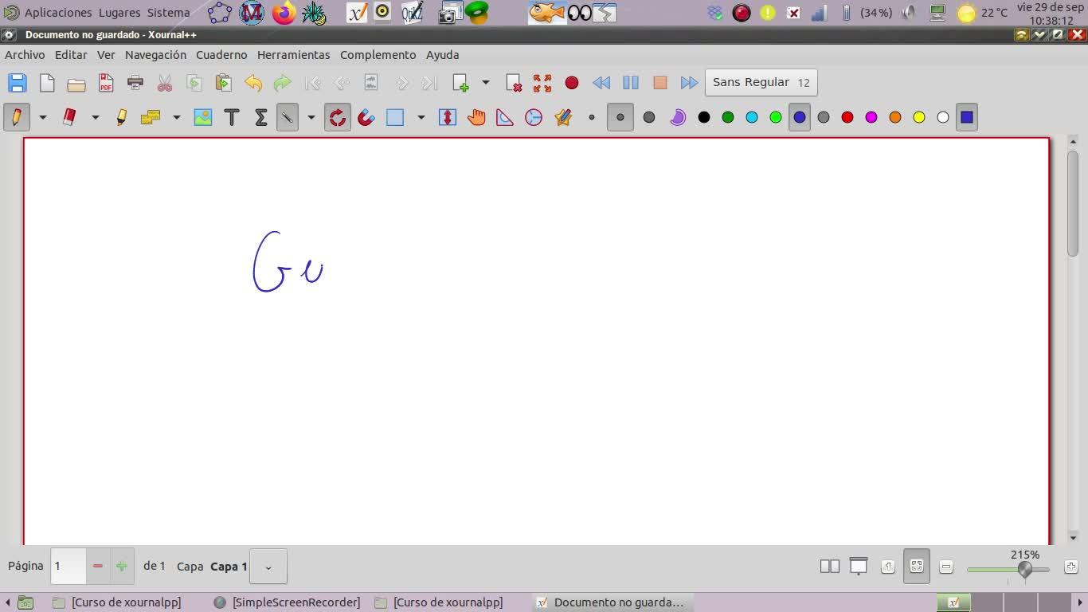Rewind audio playback
Screen dimensions: 1088x612
[x=601, y=83]
